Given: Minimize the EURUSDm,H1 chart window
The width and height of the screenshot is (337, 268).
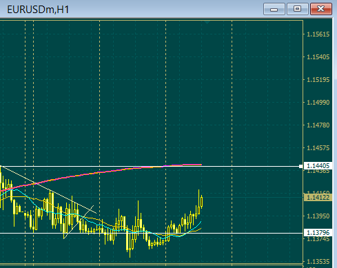Looking at the screenshot, I should [274, 9].
